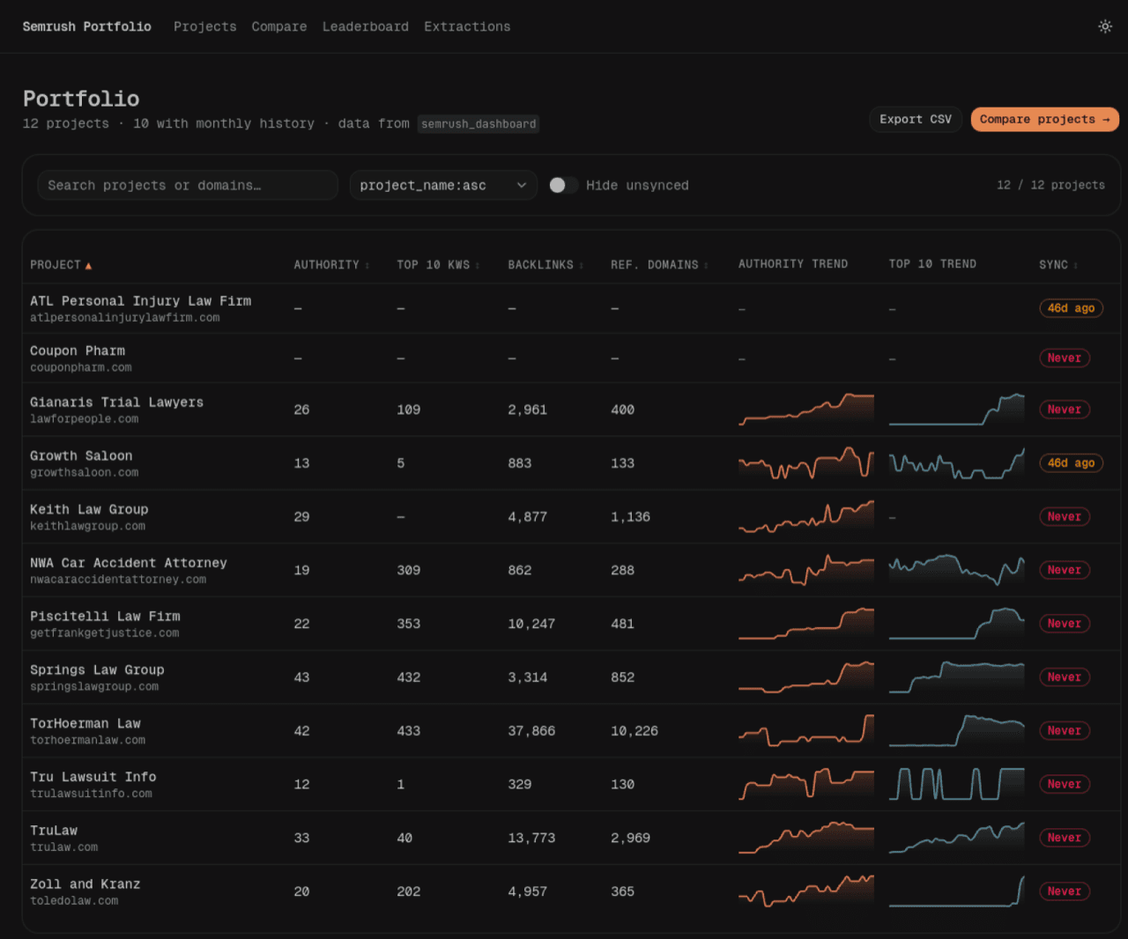
Task: Click the Top 10 KWS sort icon
Action: pos(478,265)
